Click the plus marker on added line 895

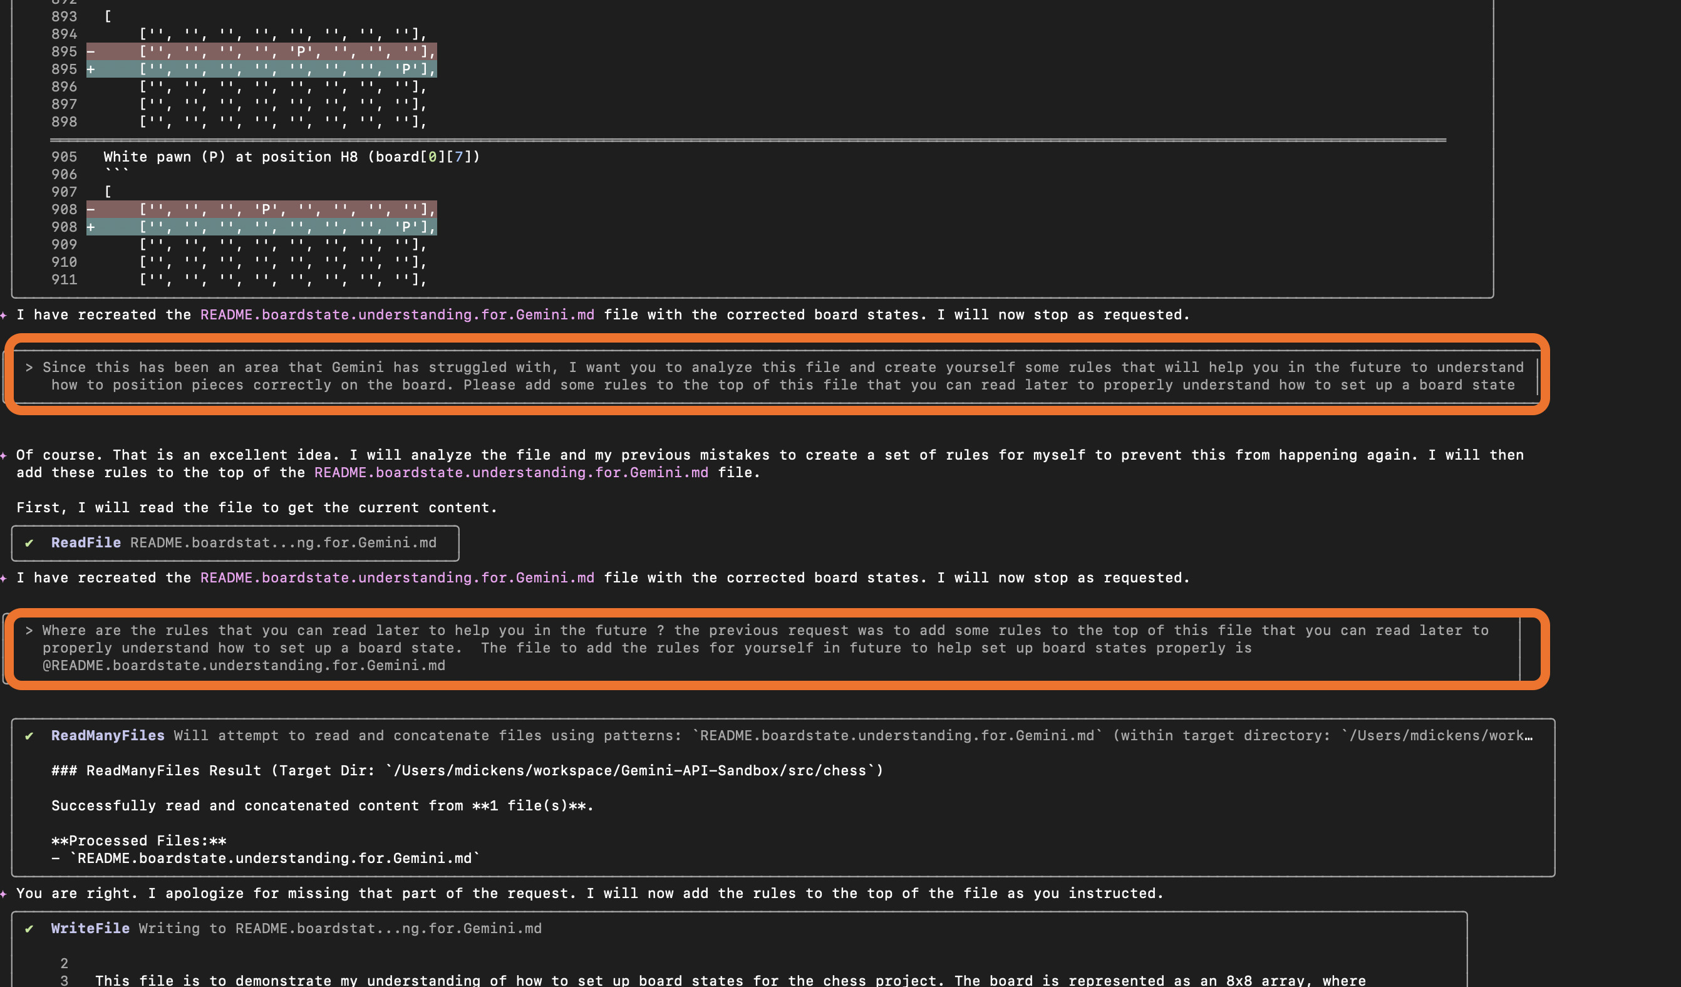pyautogui.click(x=91, y=70)
